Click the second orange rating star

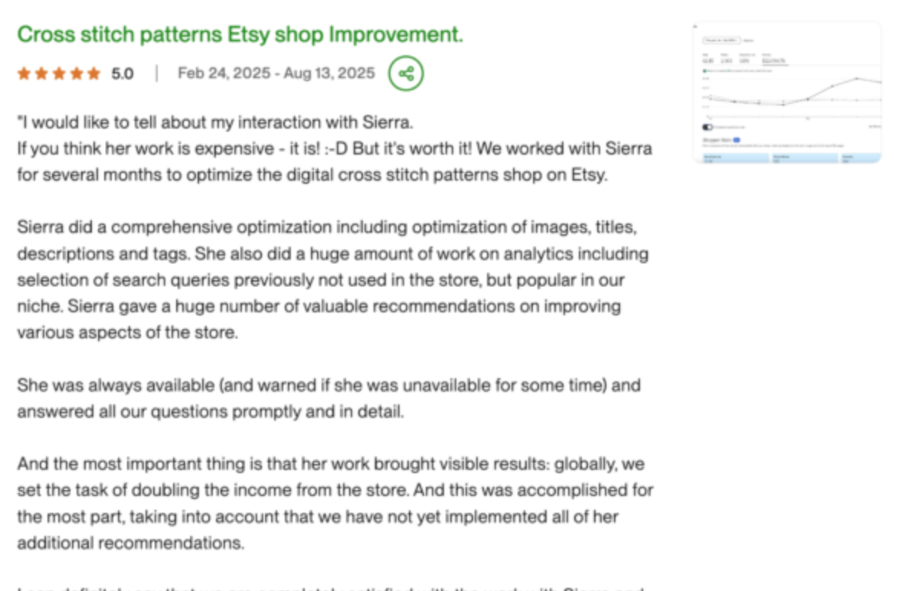[41, 73]
